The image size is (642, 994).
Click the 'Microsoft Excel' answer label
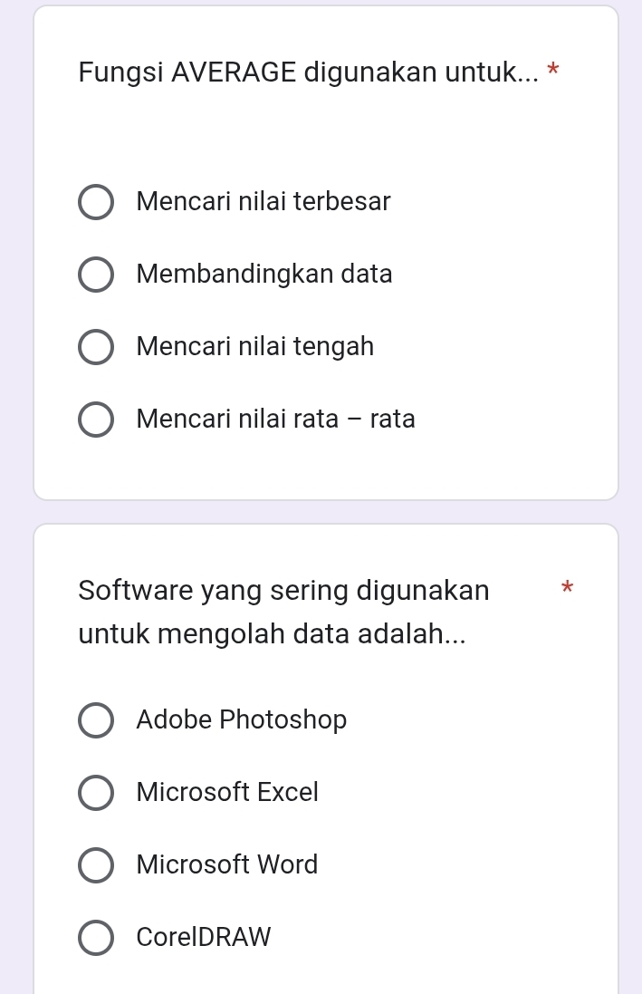[x=228, y=792]
